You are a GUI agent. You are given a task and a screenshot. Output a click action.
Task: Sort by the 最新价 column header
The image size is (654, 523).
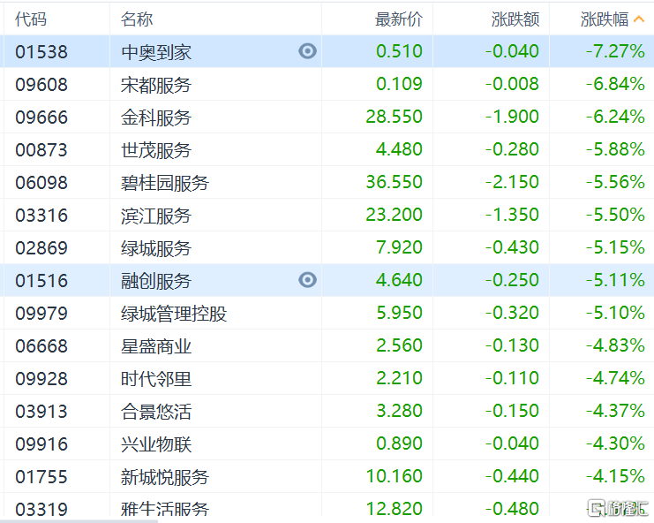tap(399, 19)
